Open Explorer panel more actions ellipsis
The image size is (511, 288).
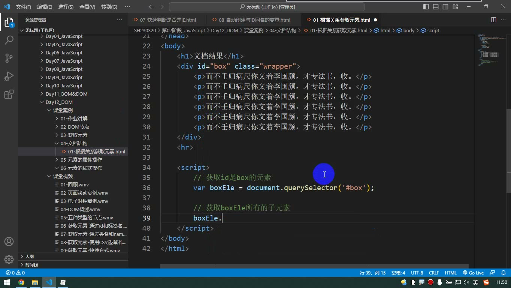(x=120, y=20)
